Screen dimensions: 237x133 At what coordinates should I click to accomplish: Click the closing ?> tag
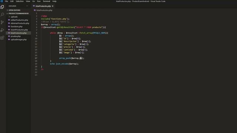coord(42,69)
